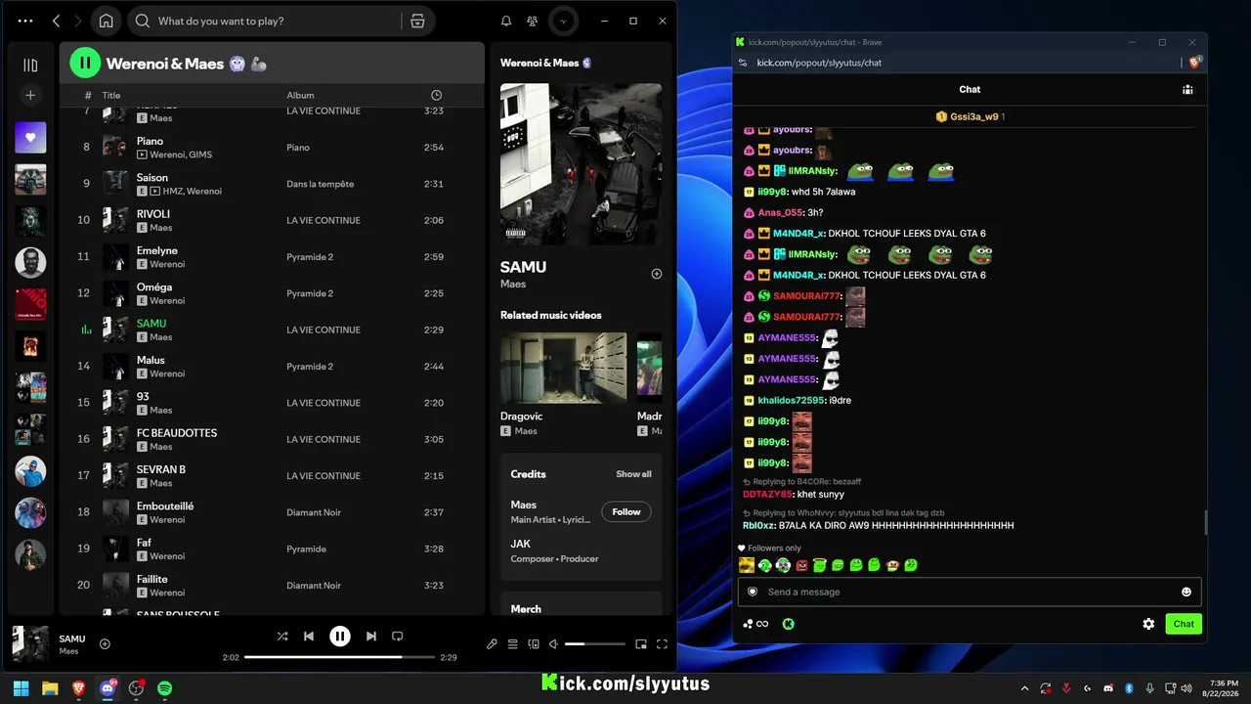Open Liked Songs in the sidebar
The height and width of the screenshot is (704, 1251).
point(30,138)
